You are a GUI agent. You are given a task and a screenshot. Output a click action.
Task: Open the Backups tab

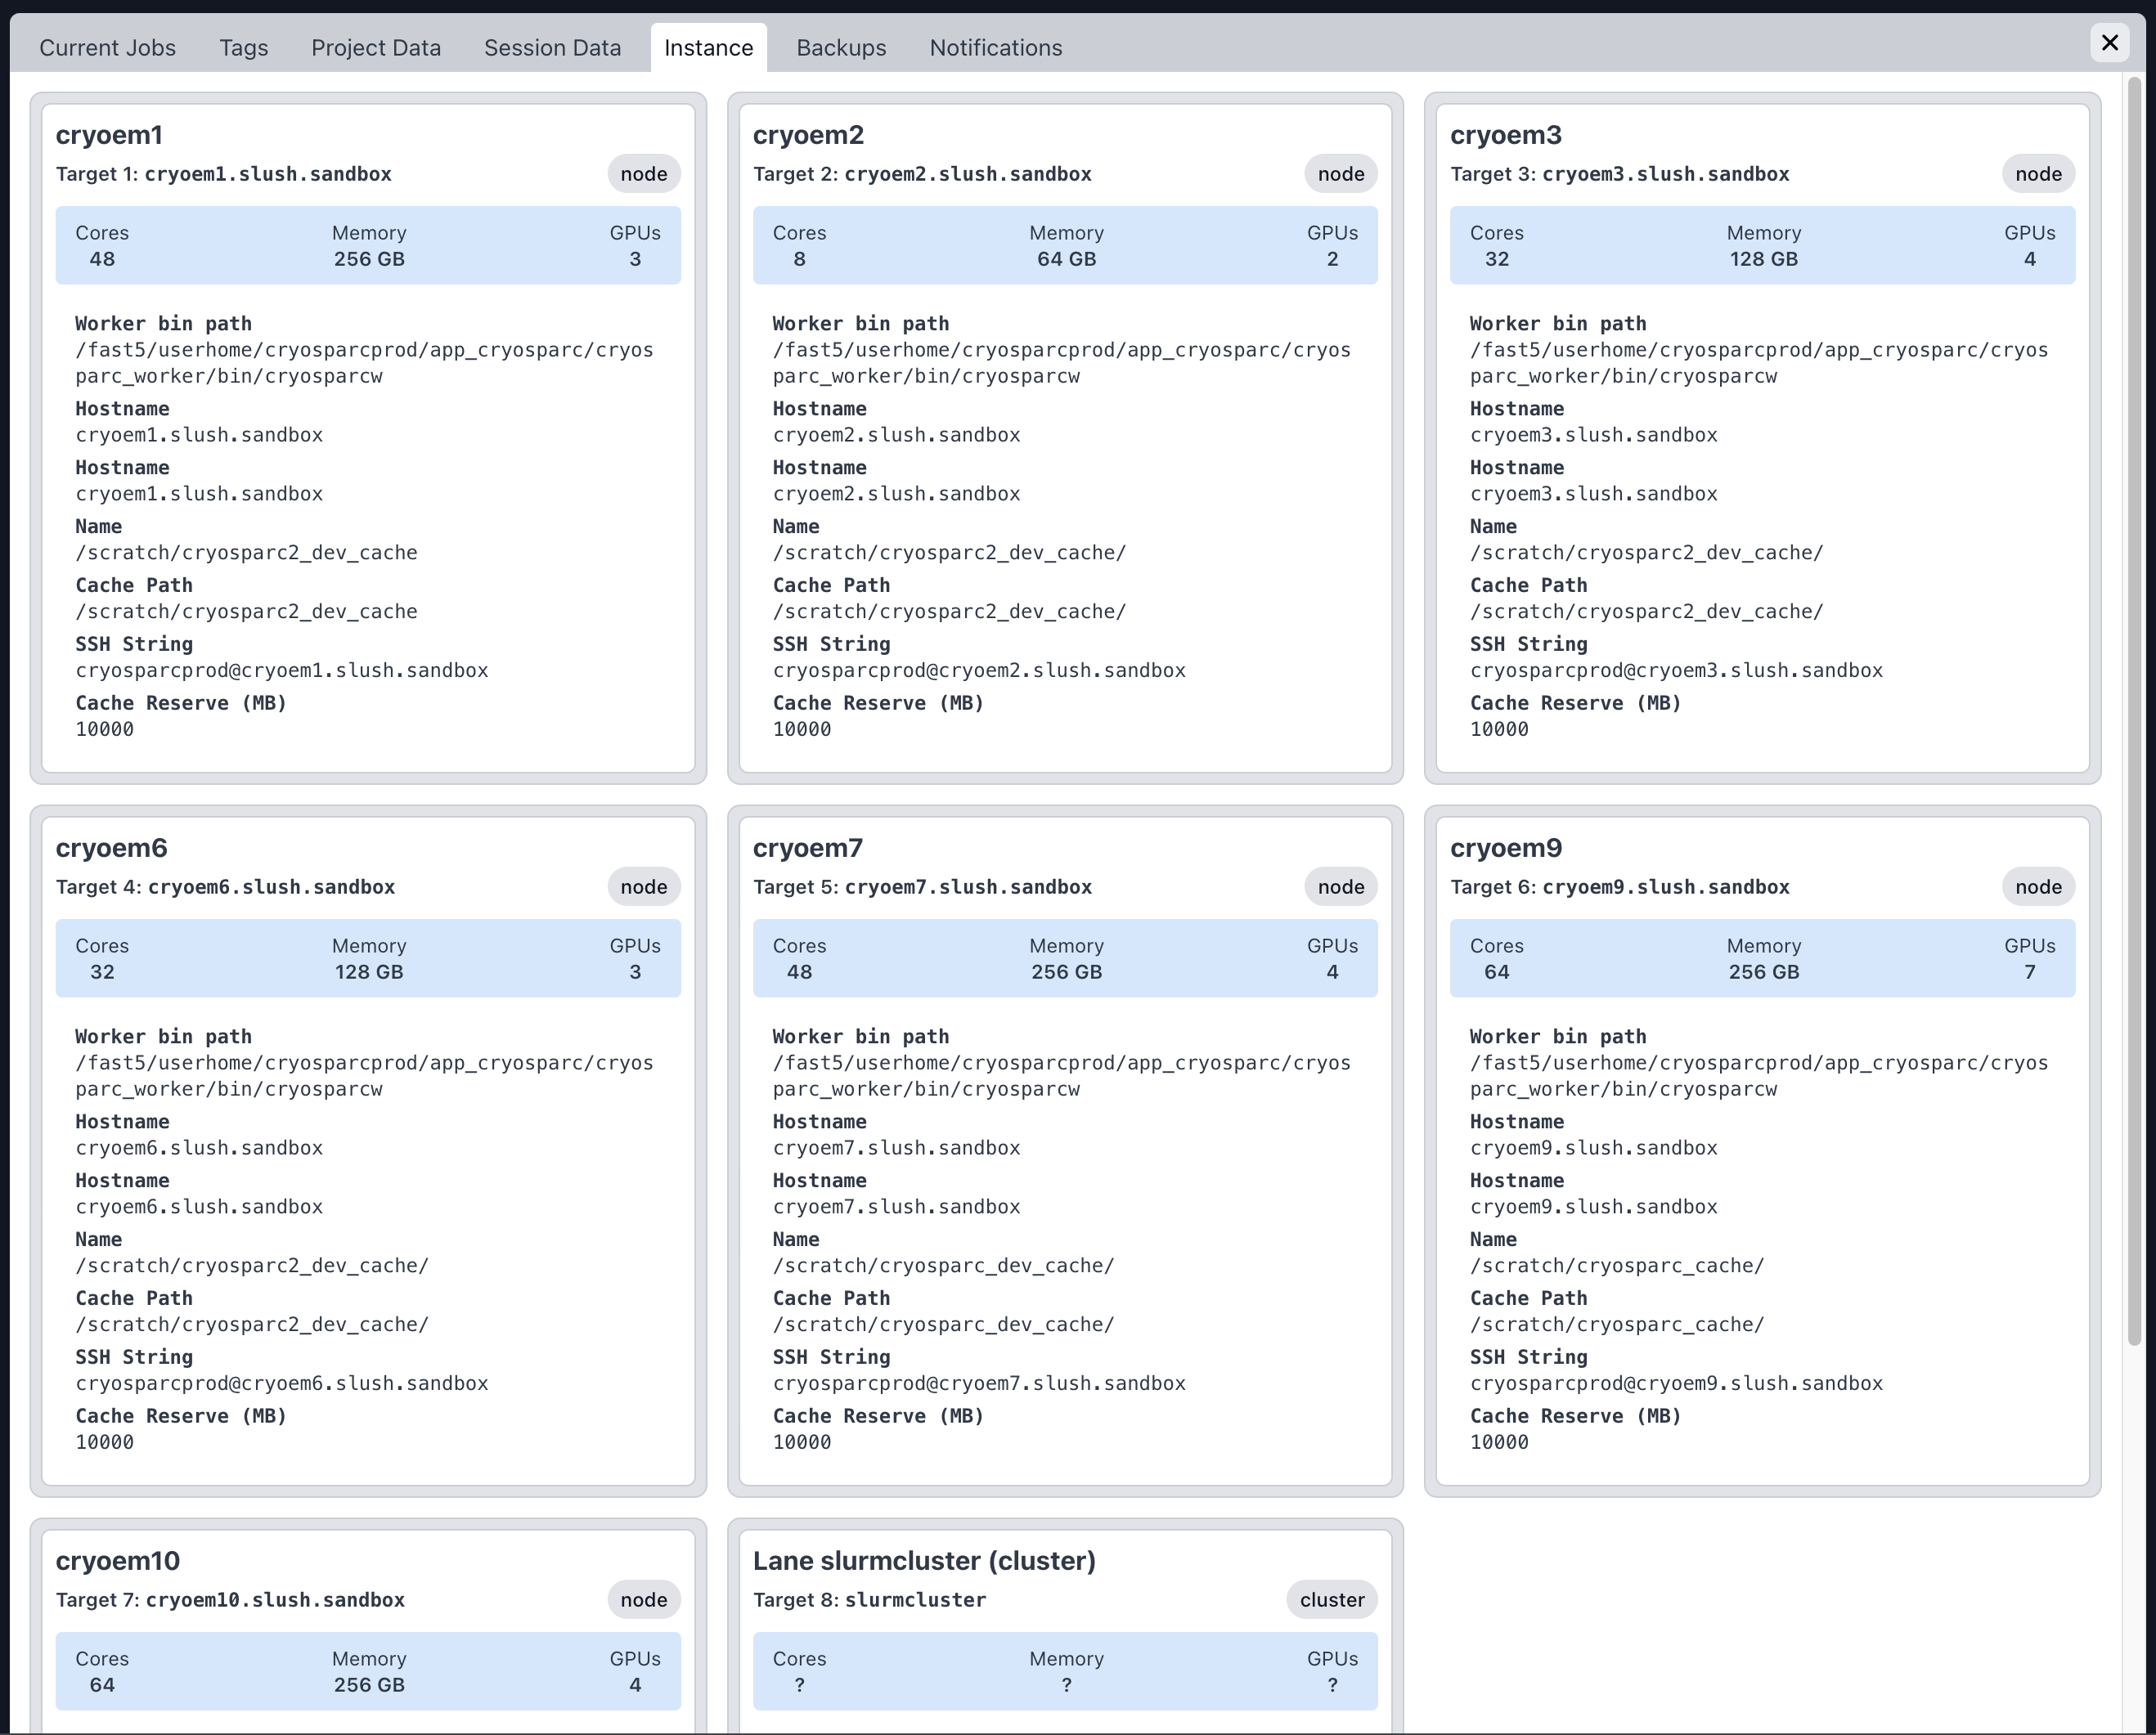841,48
